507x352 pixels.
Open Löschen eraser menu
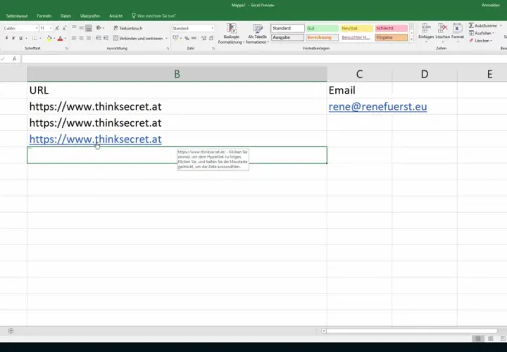[x=481, y=41]
